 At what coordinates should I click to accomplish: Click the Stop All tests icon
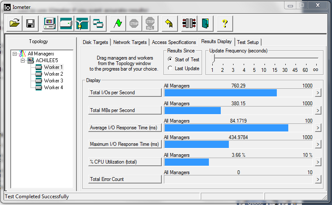tap(150, 23)
